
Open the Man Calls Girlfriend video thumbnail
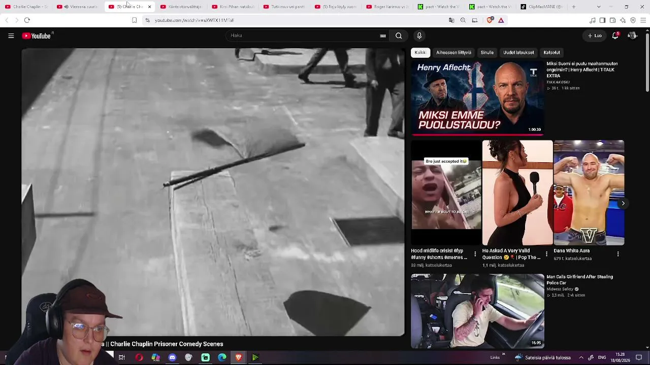click(477, 311)
